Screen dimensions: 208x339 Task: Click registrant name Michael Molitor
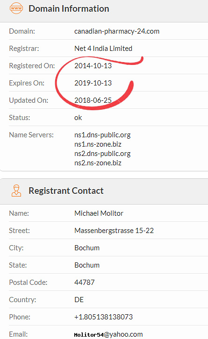click(x=99, y=213)
